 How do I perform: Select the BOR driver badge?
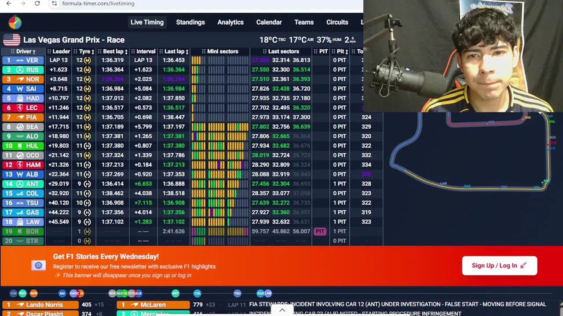tap(22, 231)
